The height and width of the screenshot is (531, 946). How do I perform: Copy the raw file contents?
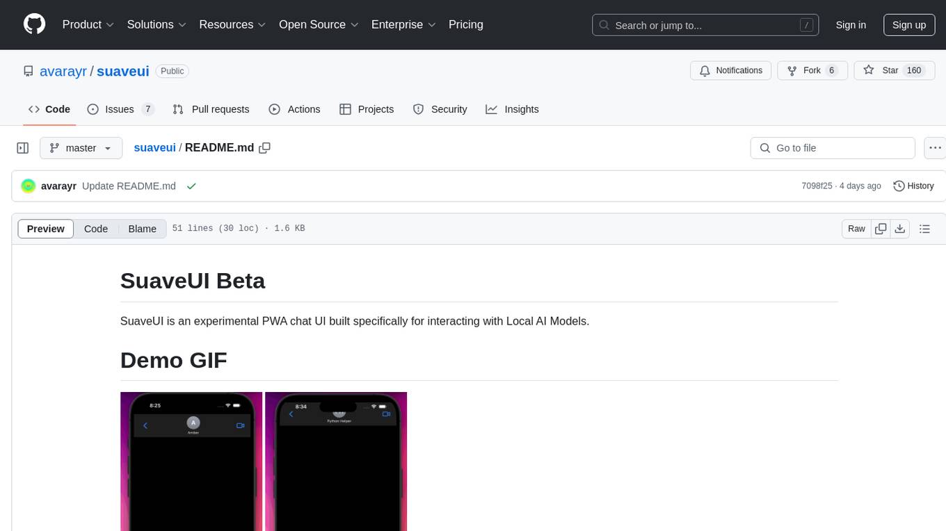coord(881,229)
